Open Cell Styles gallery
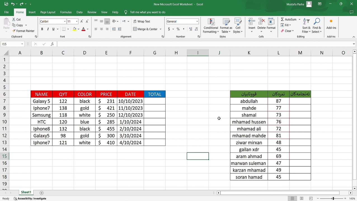Viewport: 357px width, 201px height. (x=238, y=26)
